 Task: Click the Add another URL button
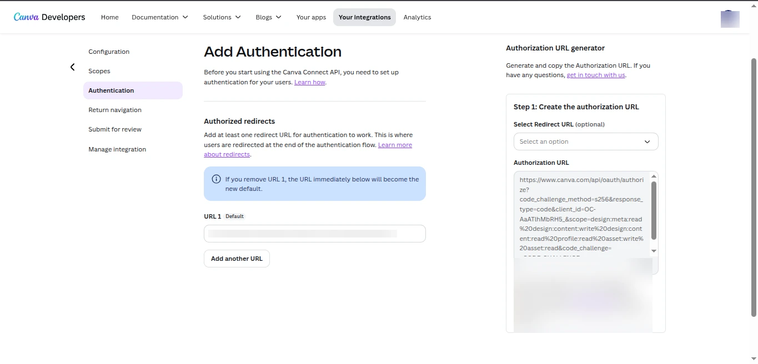pos(237,259)
